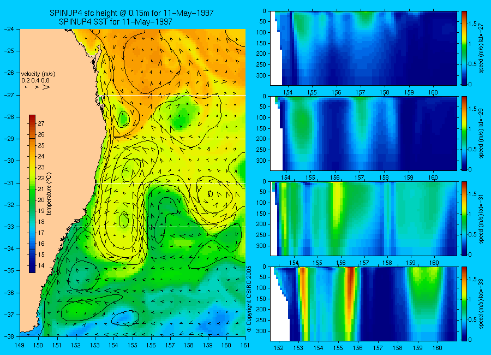Click the subtitle "SPINUP4 SST for 11-May-1997"
Screen dimensions: 491x355
tap(116, 22)
